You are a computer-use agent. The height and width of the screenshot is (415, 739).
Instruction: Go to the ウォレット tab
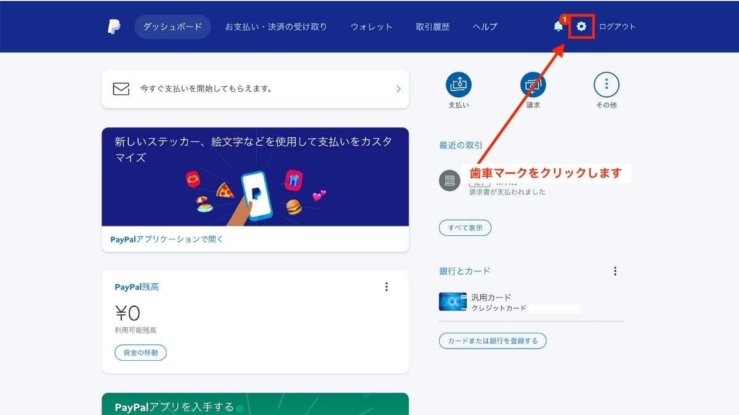click(x=371, y=26)
